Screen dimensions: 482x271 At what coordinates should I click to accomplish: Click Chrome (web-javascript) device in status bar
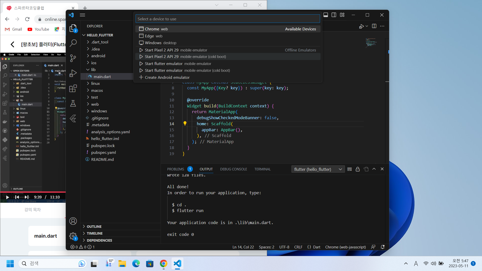pyautogui.click(x=345, y=247)
